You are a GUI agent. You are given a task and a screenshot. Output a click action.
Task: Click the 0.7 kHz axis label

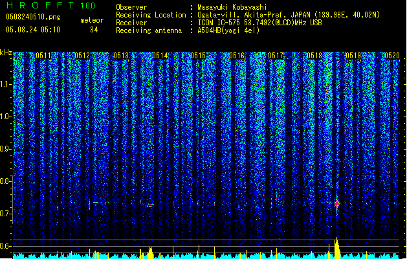[x=6, y=214]
